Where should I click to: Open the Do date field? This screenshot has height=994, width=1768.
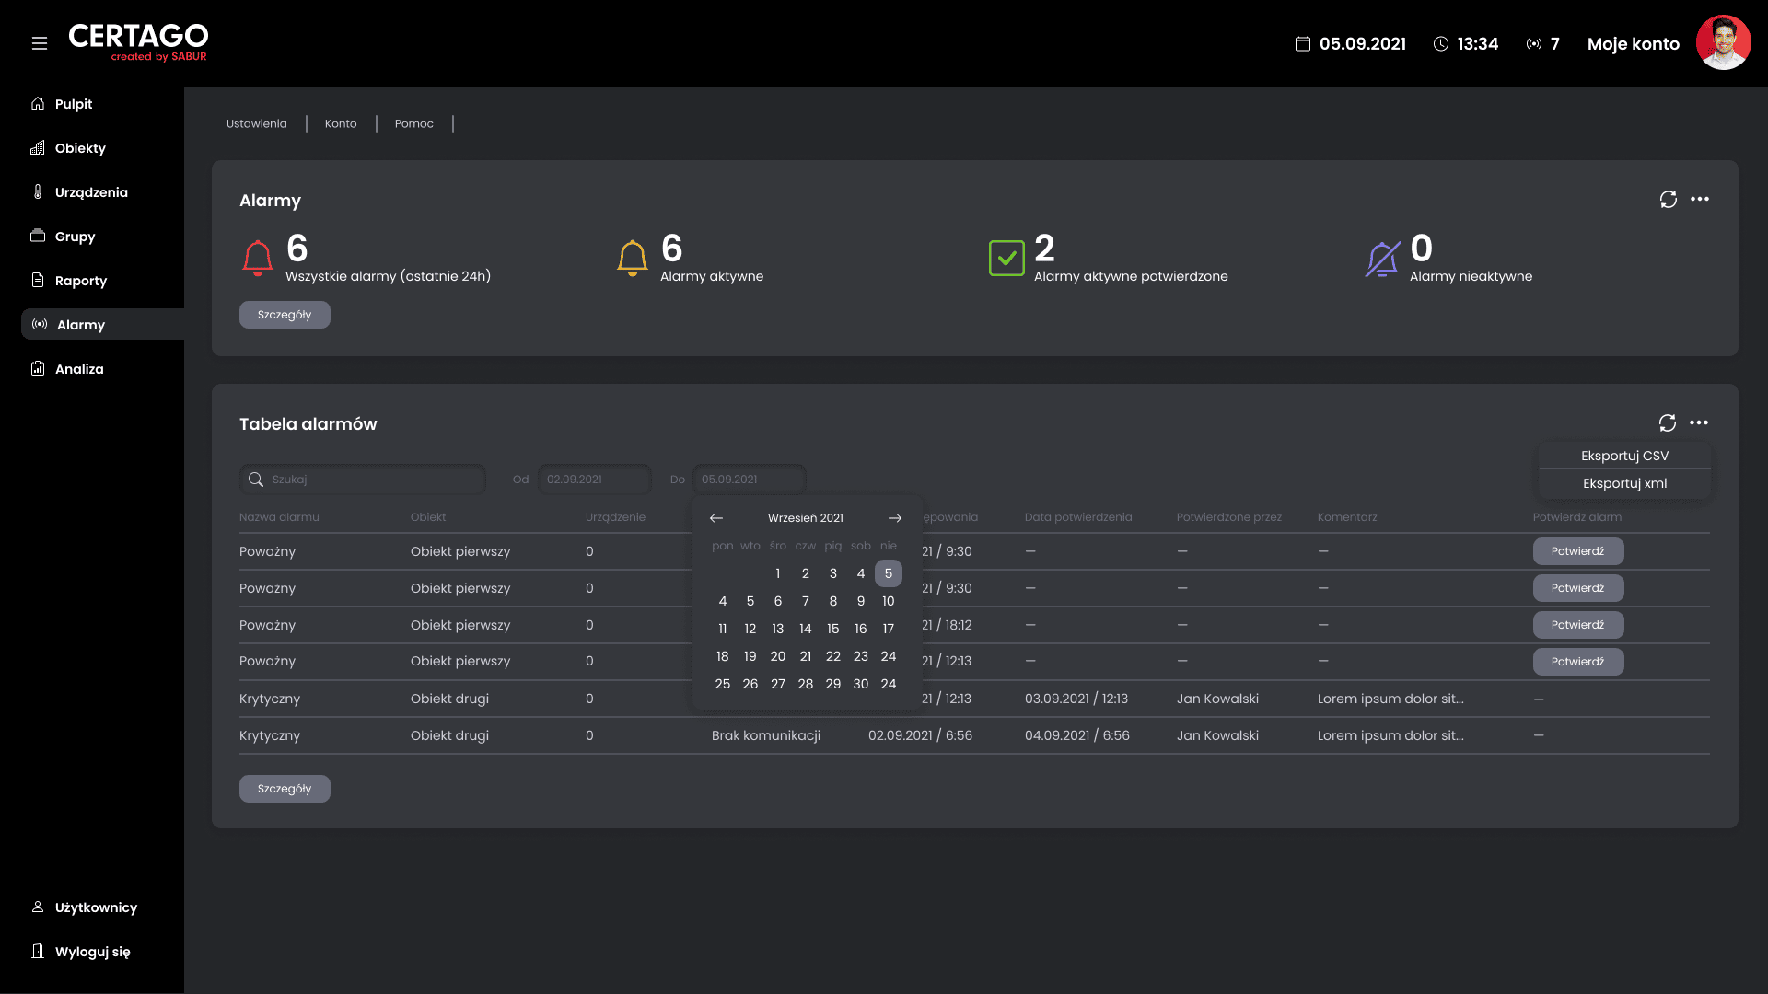750,480
